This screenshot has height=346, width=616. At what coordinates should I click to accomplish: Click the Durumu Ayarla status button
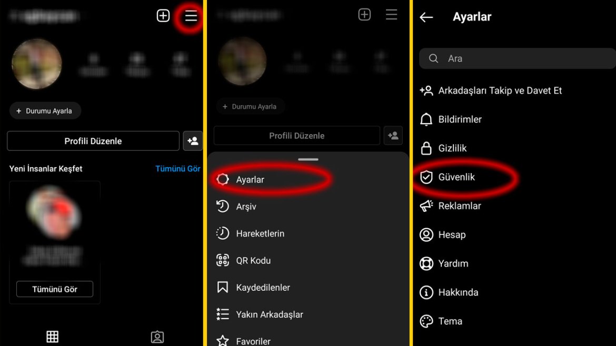coord(45,111)
